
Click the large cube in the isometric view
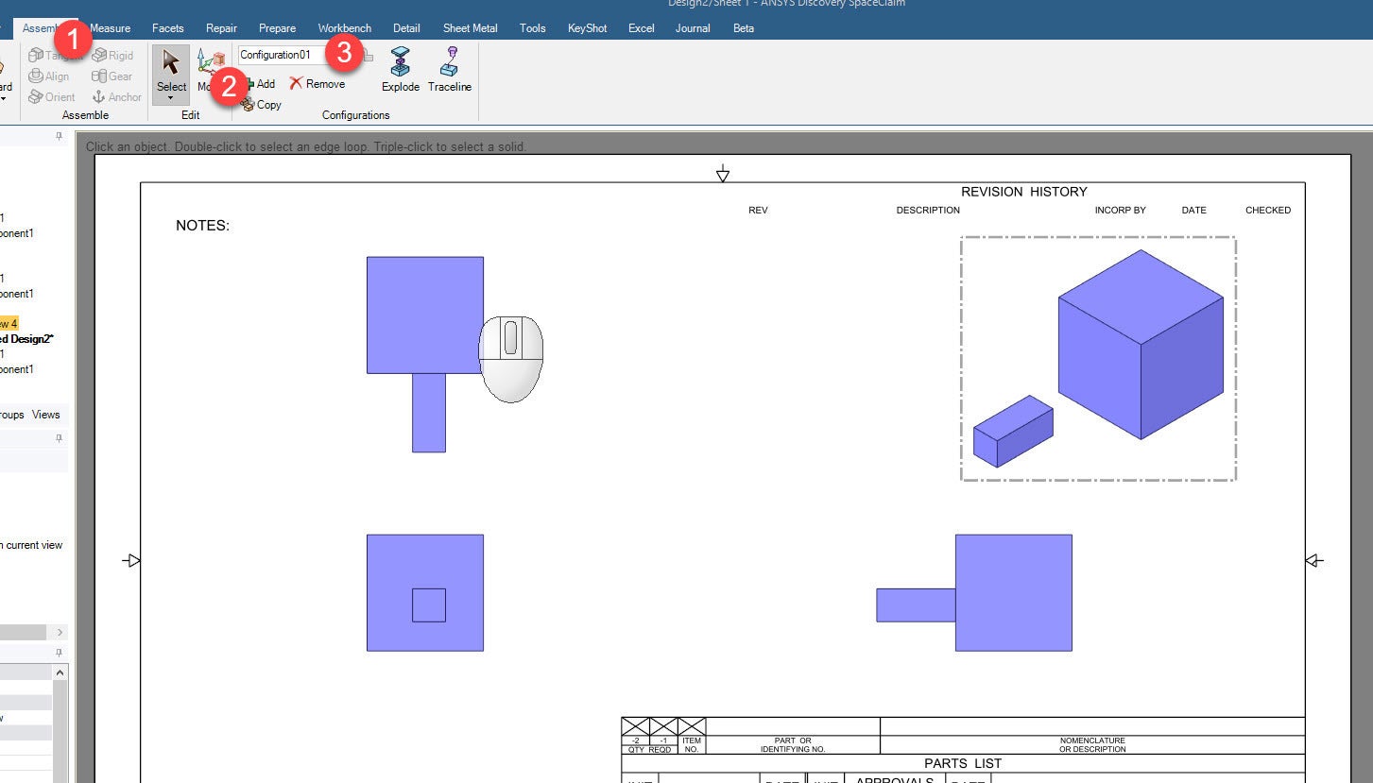pos(1141,344)
